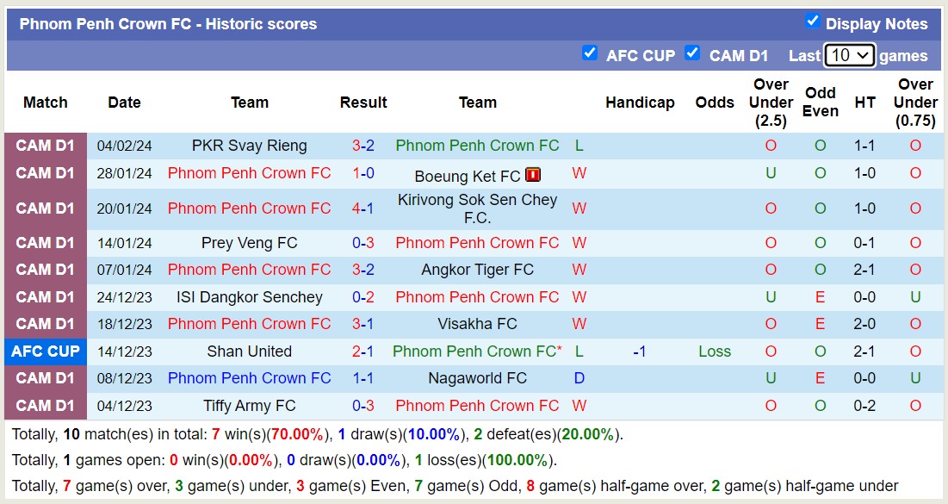Click the CAM D1 badge on Visakha FC row
Image resolution: width=948 pixels, height=504 pixels.
pyautogui.click(x=46, y=324)
